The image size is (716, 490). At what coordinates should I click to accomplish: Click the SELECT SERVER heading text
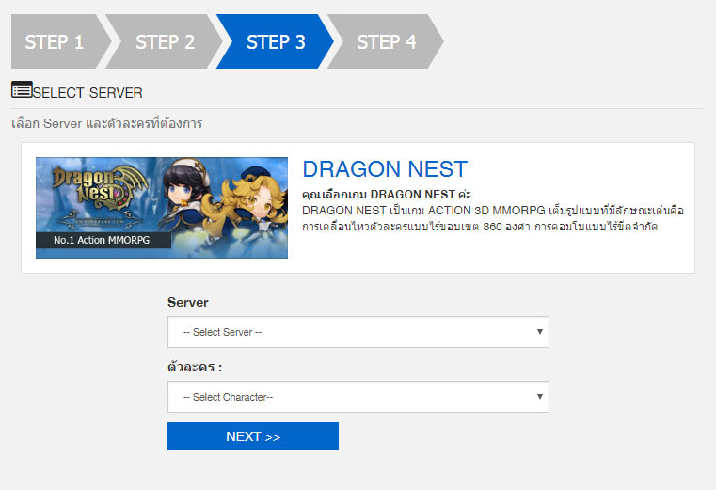[x=88, y=93]
